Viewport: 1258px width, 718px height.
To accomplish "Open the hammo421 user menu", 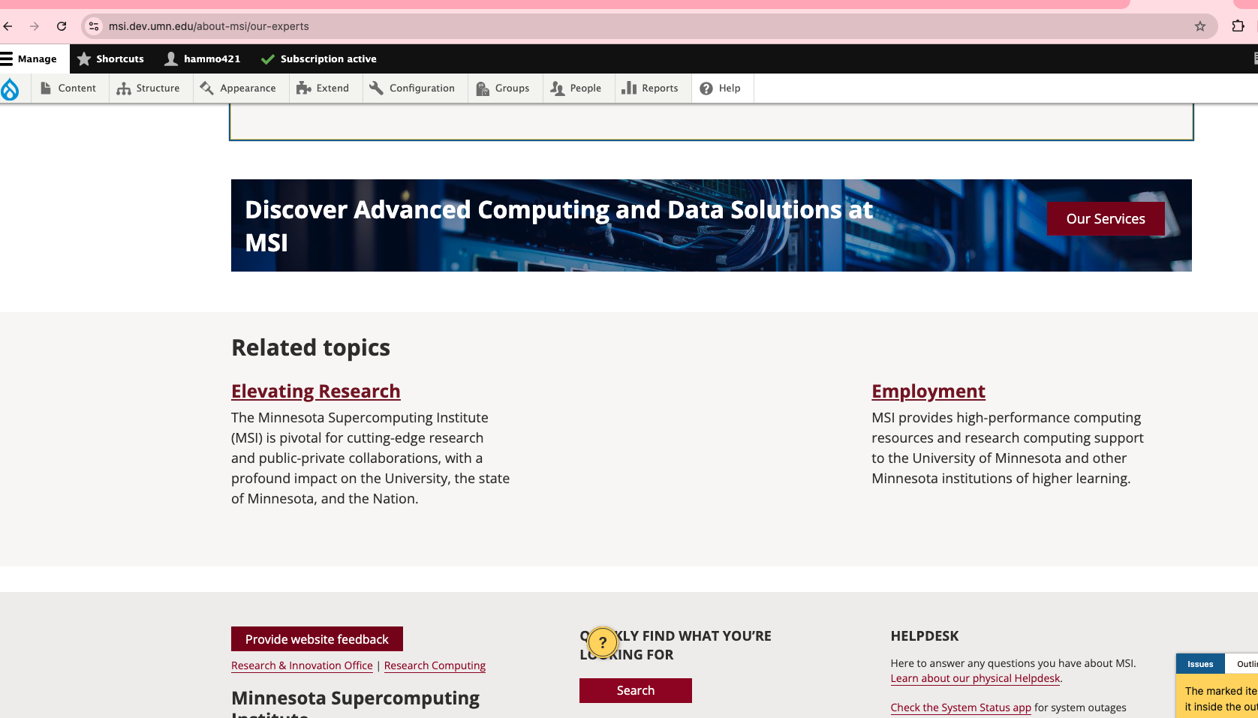I will click(x=203, y=59).
